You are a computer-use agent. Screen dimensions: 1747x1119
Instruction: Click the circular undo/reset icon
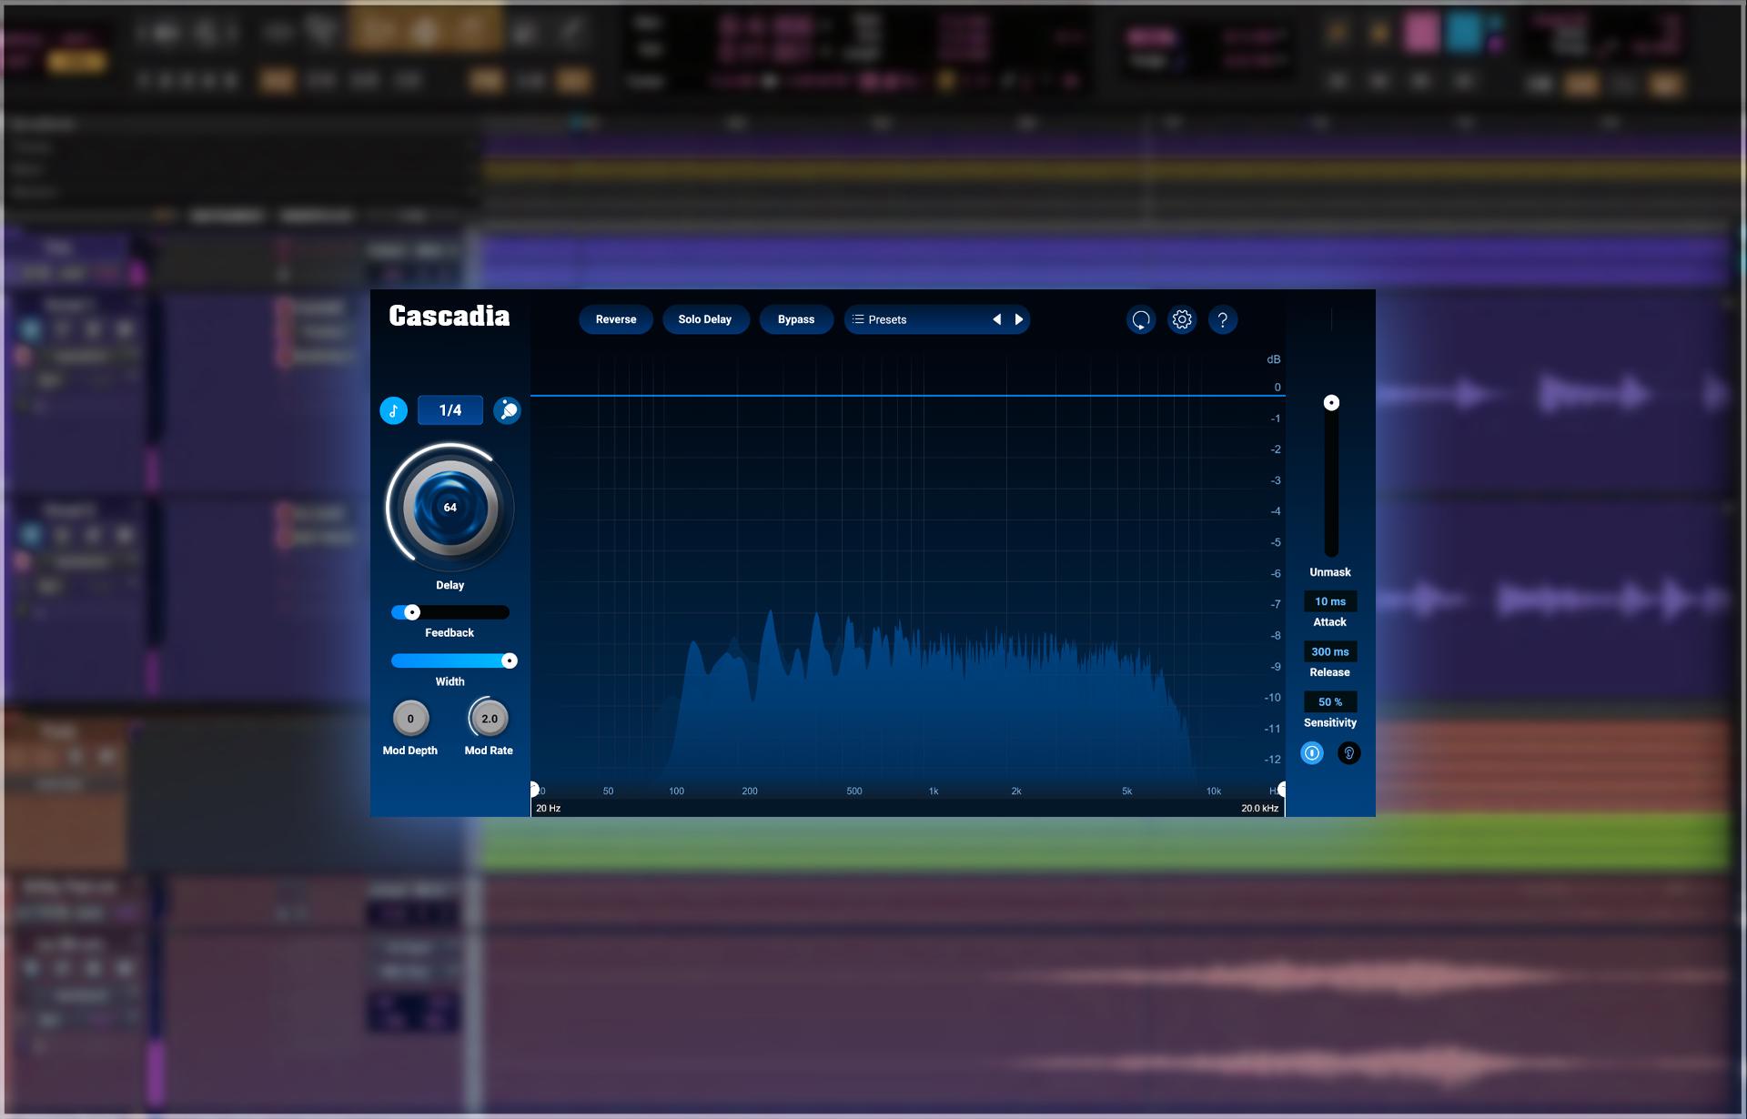(1141, 319)
